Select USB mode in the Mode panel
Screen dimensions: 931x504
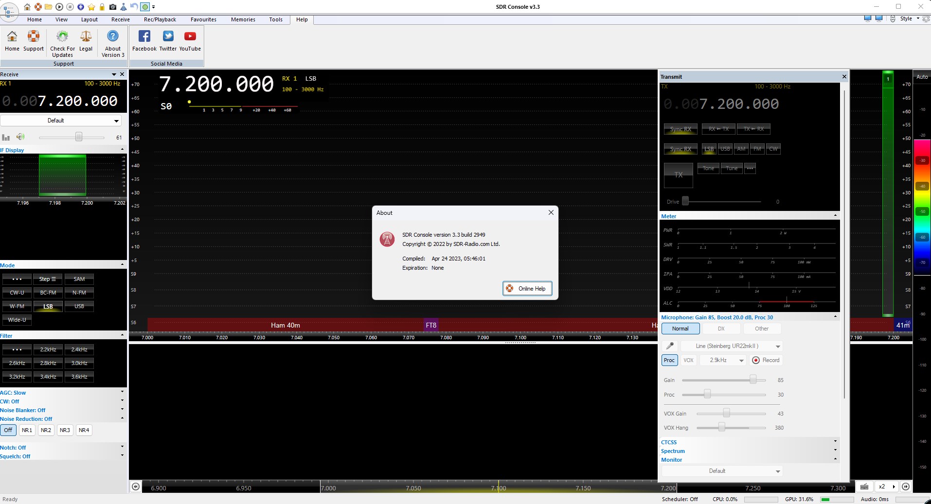coord(79,306)
